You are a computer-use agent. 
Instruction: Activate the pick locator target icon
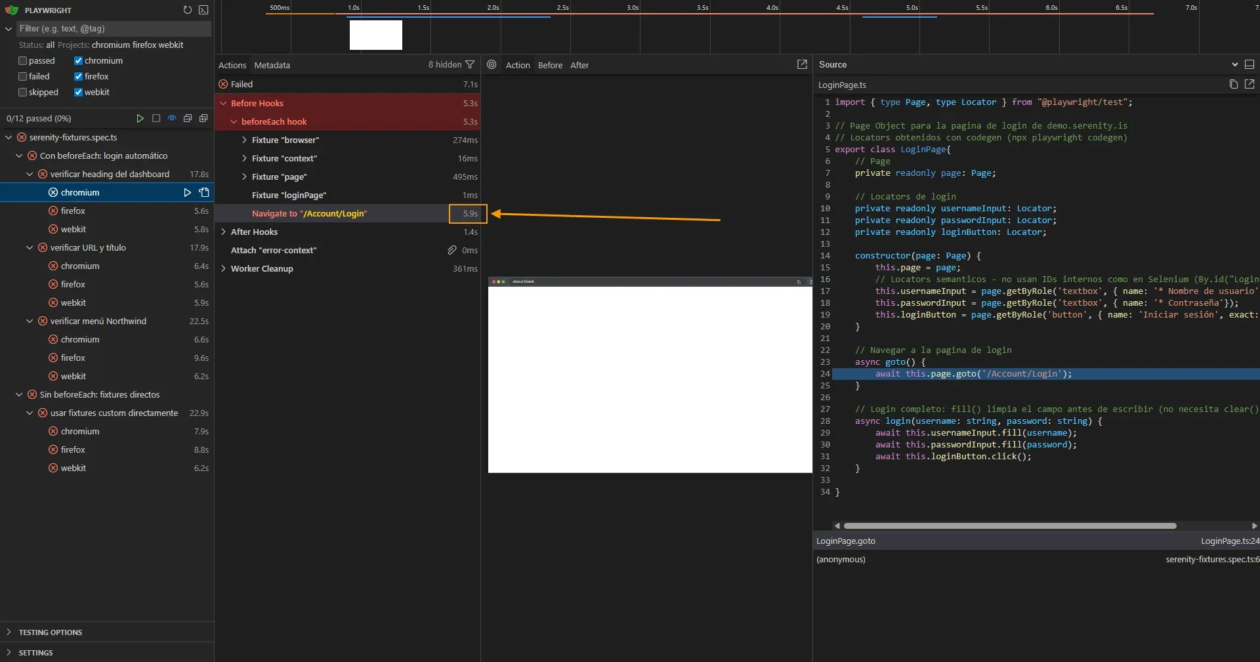click(x=492, y=65)
